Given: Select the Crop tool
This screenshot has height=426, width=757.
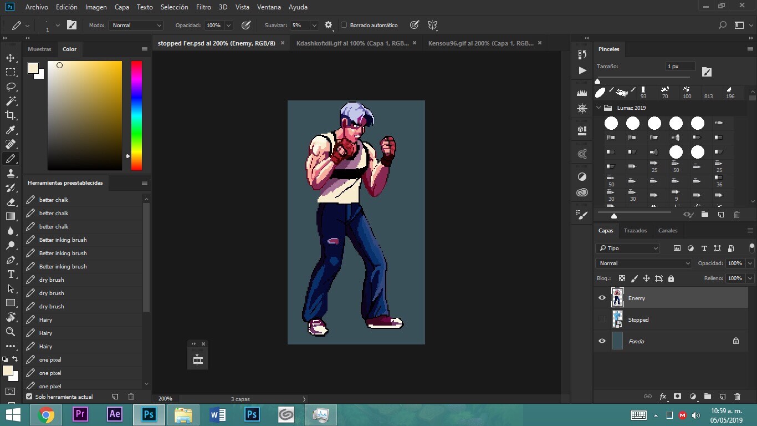Looking at the screenshot, I should coord(11,115).
